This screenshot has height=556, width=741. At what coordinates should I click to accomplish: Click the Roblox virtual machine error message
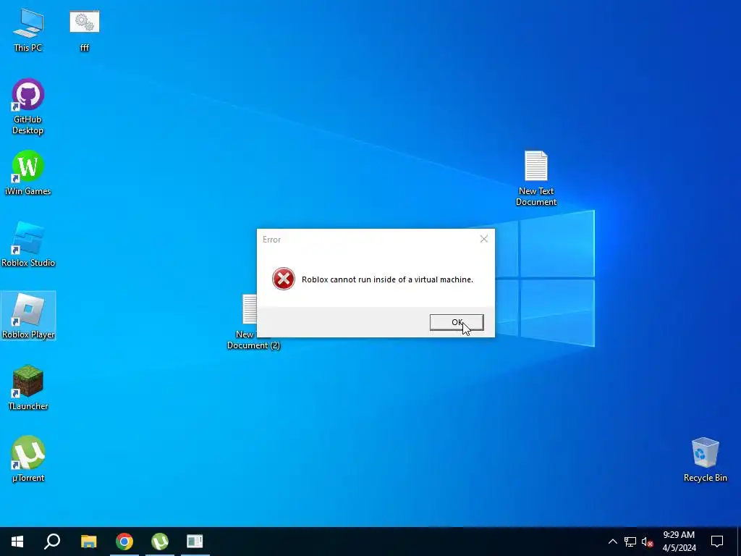[387, 279]
